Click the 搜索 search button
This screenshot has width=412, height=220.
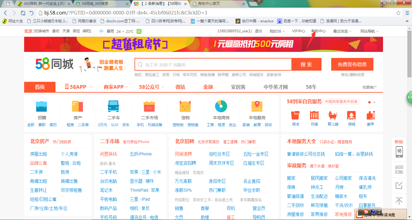coord(306,64)
